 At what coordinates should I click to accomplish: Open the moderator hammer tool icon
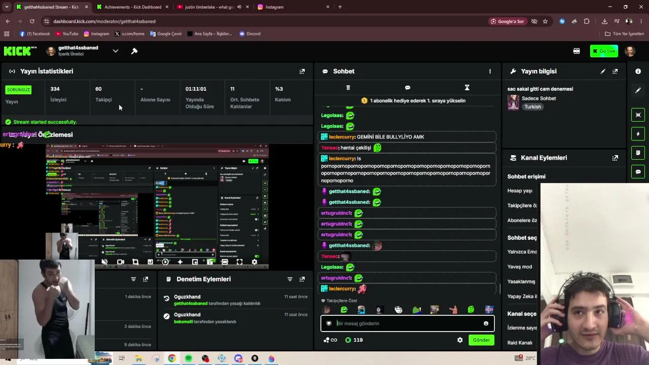[x=134, y=51]
